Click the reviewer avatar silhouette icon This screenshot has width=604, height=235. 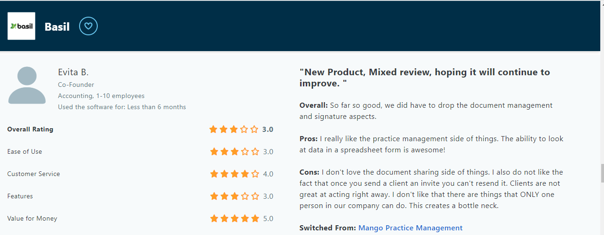point(27,85)
